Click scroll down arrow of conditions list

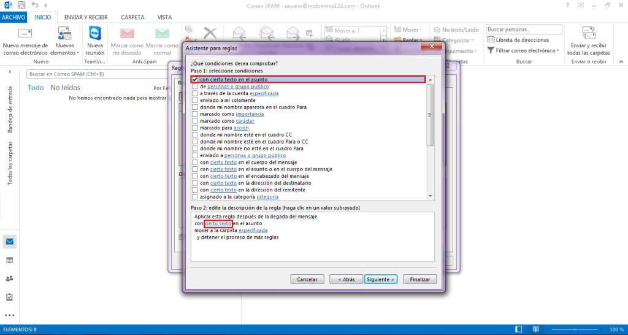431,196
